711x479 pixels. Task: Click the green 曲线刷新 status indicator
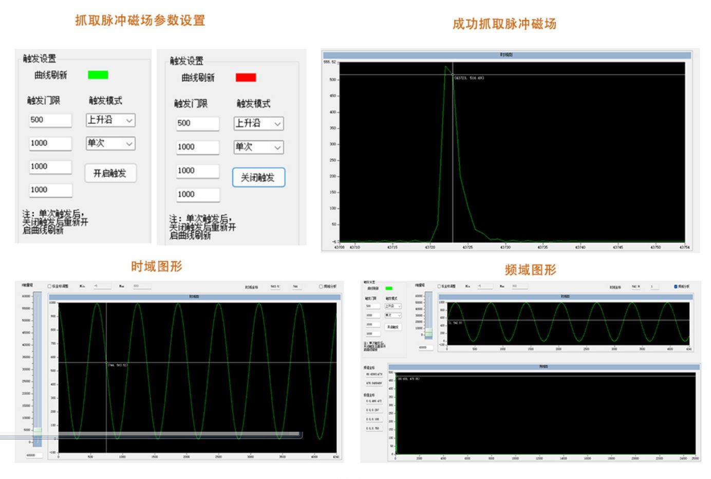coord(98,75)
